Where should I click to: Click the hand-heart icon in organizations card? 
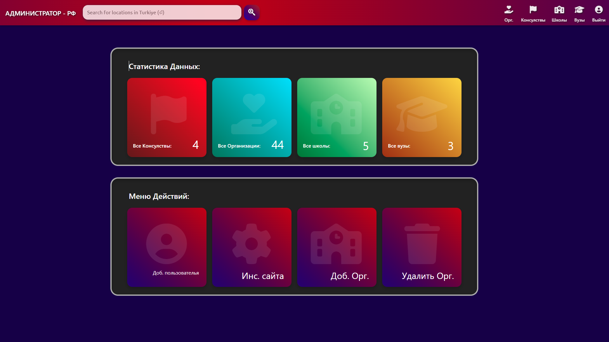(x=254, y=114)
